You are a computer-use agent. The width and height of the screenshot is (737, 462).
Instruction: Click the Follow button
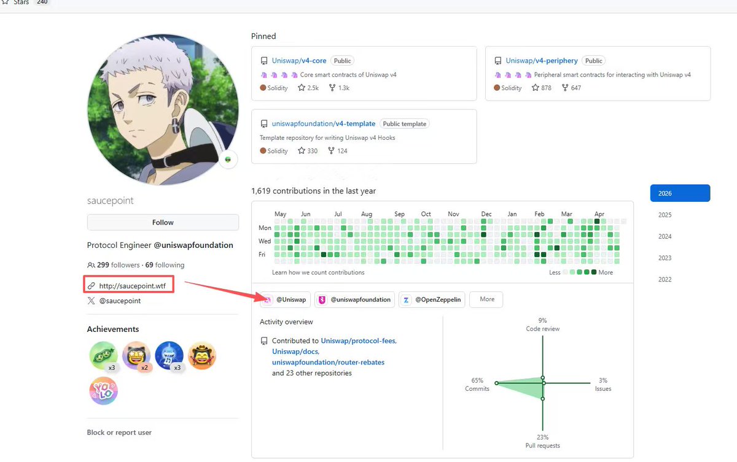163,222
